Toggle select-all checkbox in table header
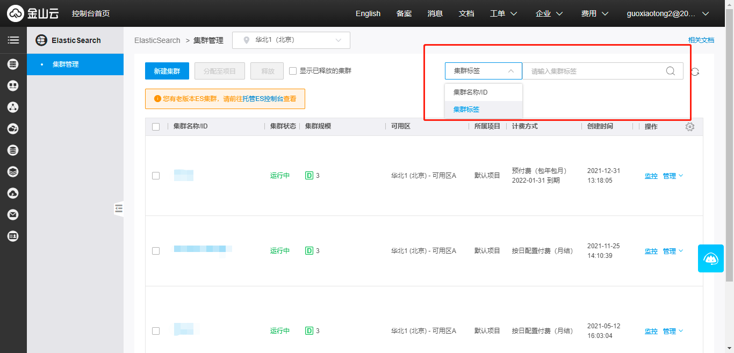Viewport: 734px width, 353px height. click(156, 127)
